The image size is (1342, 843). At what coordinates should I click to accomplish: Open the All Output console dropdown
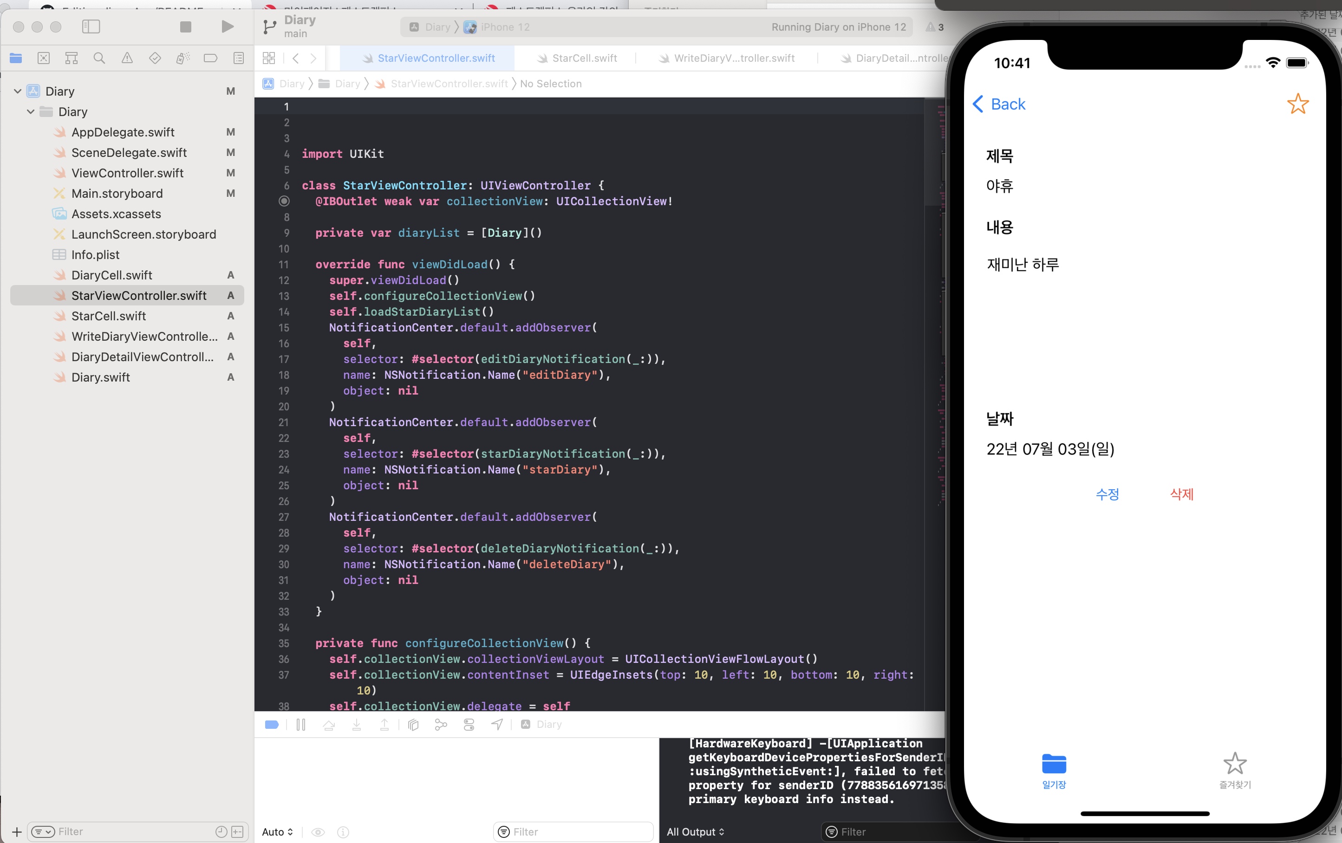[696, 832]
